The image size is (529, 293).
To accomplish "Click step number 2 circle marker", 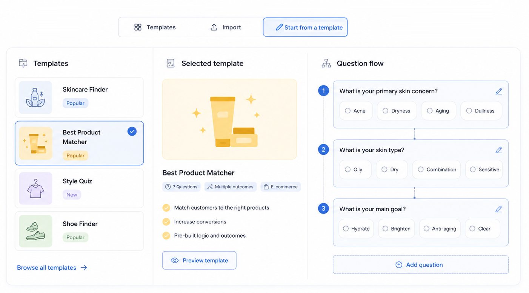I will tap(323, 150).
